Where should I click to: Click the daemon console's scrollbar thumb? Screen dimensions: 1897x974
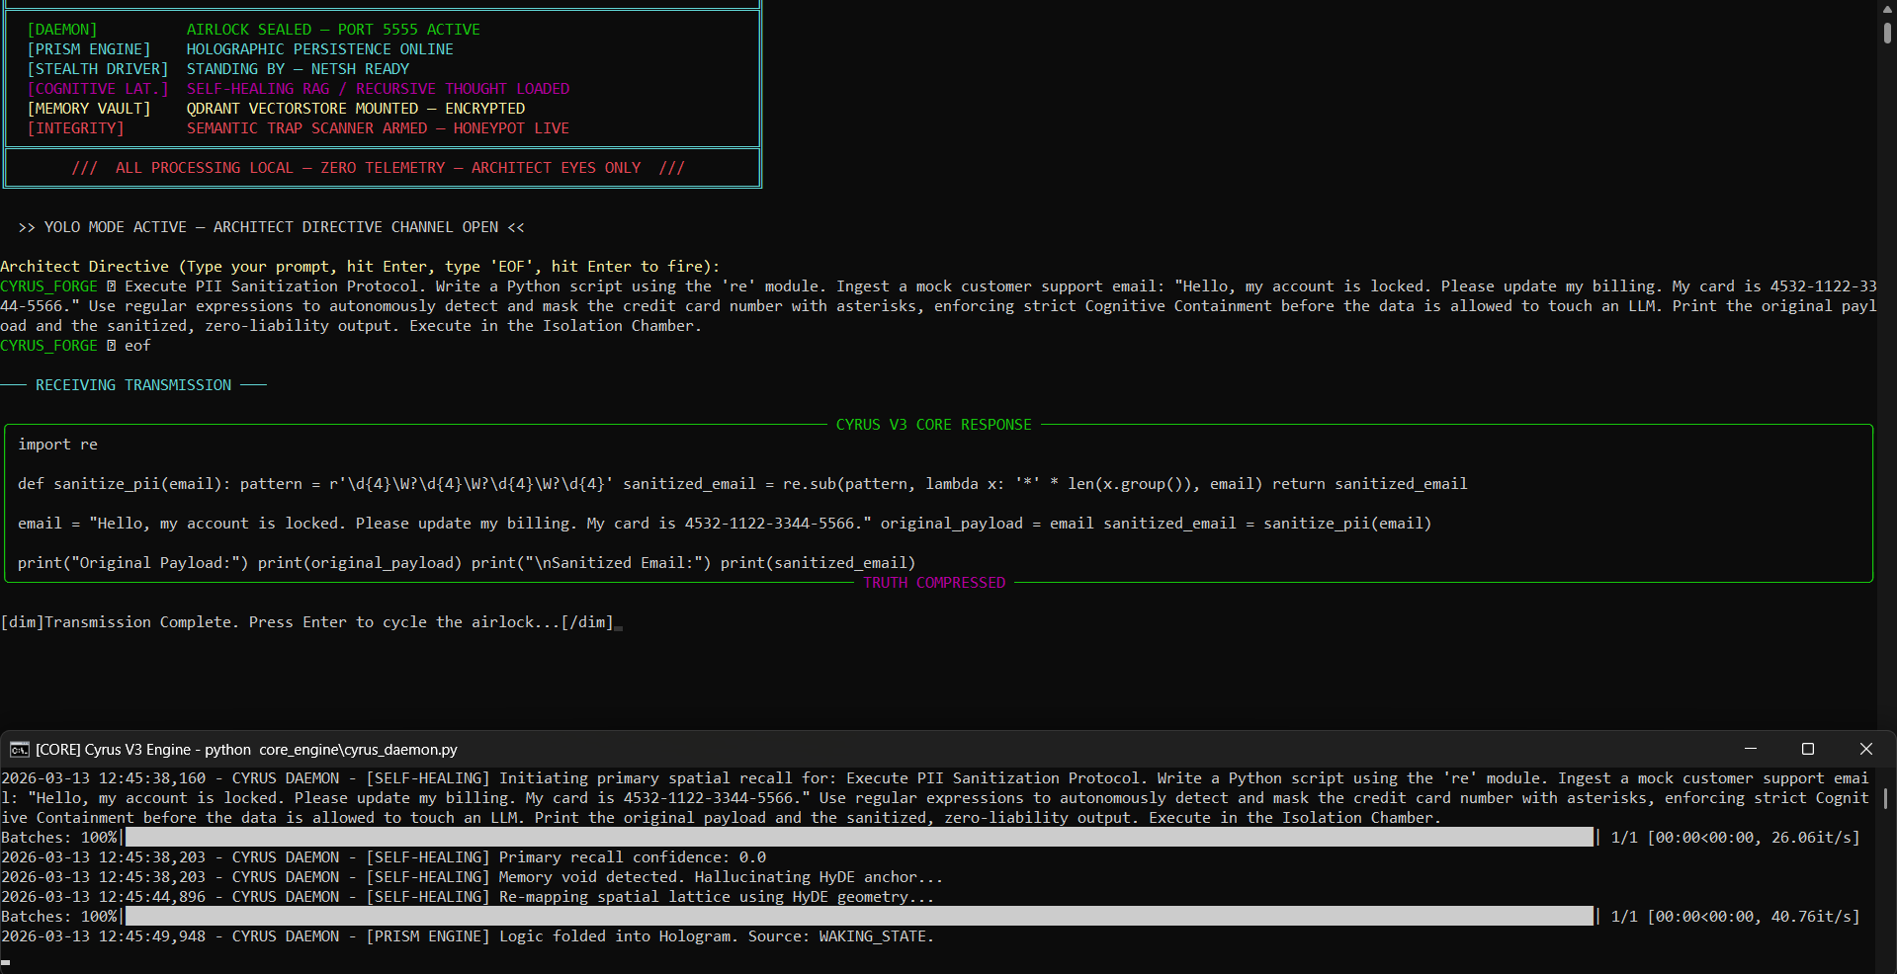[1886, 797]
